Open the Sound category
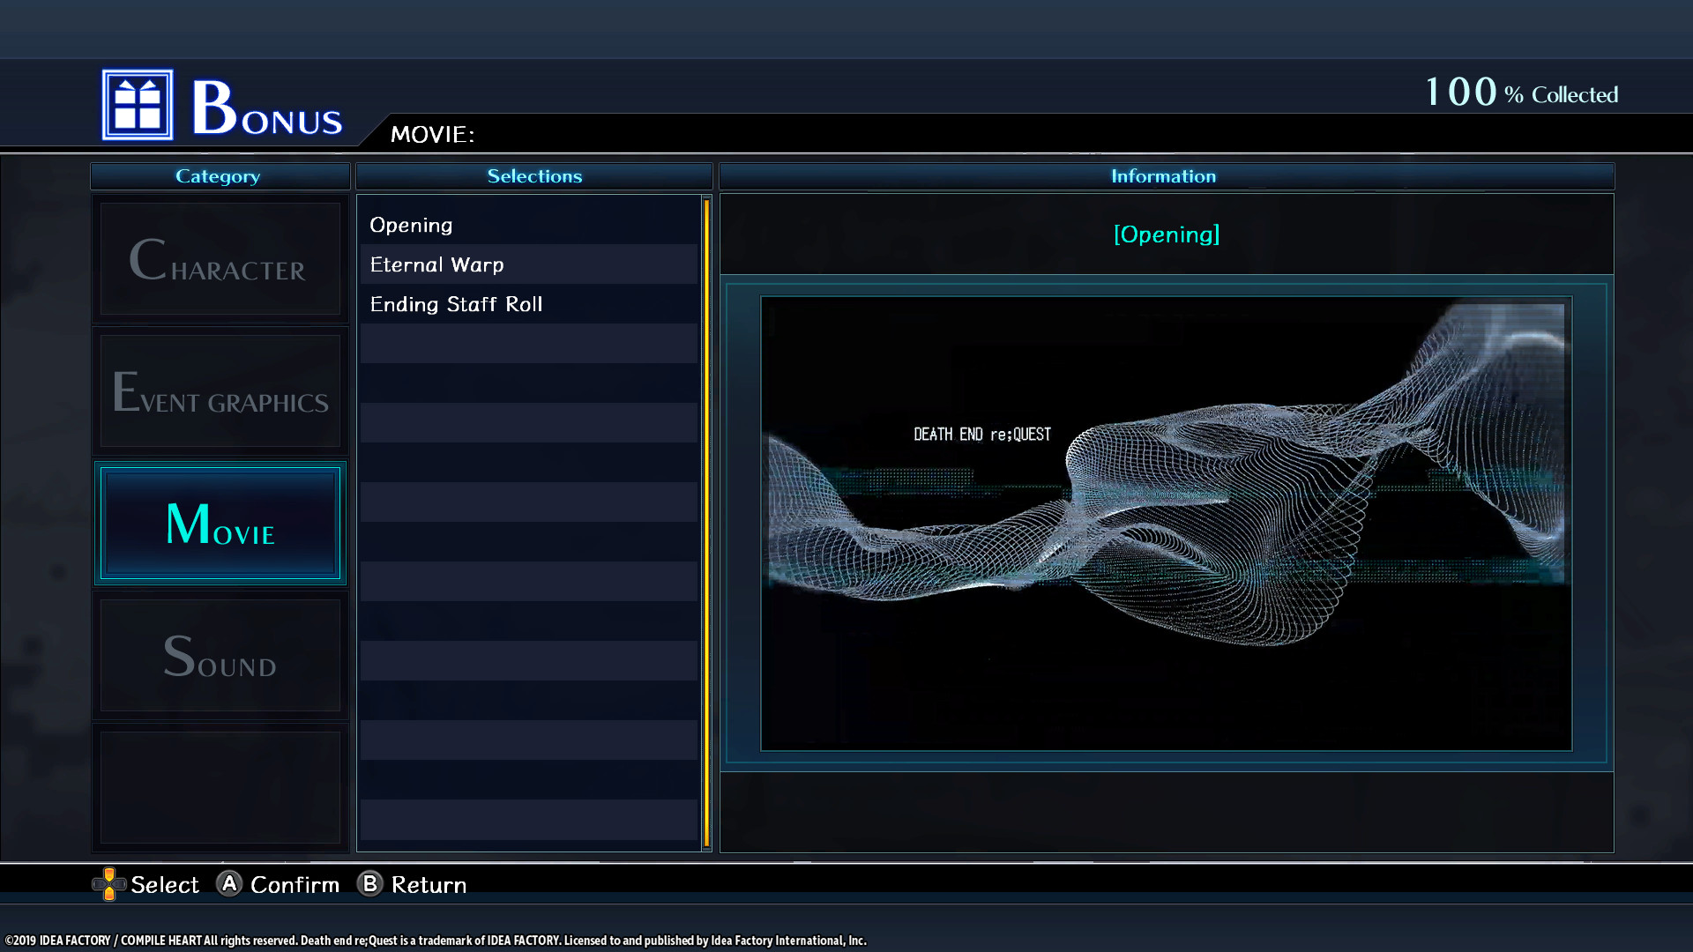Viewport: 1693px width, 952px height. (x=219, y=656)
